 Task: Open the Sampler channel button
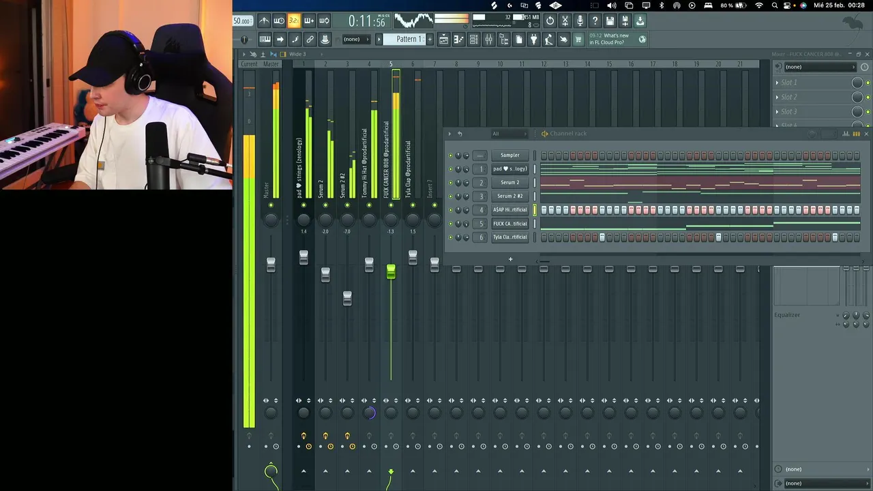(x=509, y=155)
